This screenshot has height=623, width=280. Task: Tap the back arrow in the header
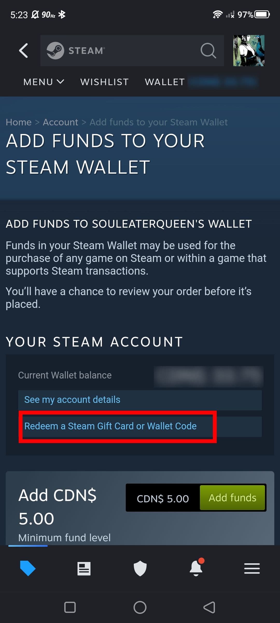pos(24,50)
